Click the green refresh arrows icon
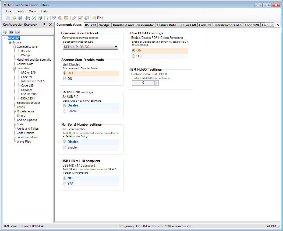This screenshot has height=231, width=283. (40, 18)
